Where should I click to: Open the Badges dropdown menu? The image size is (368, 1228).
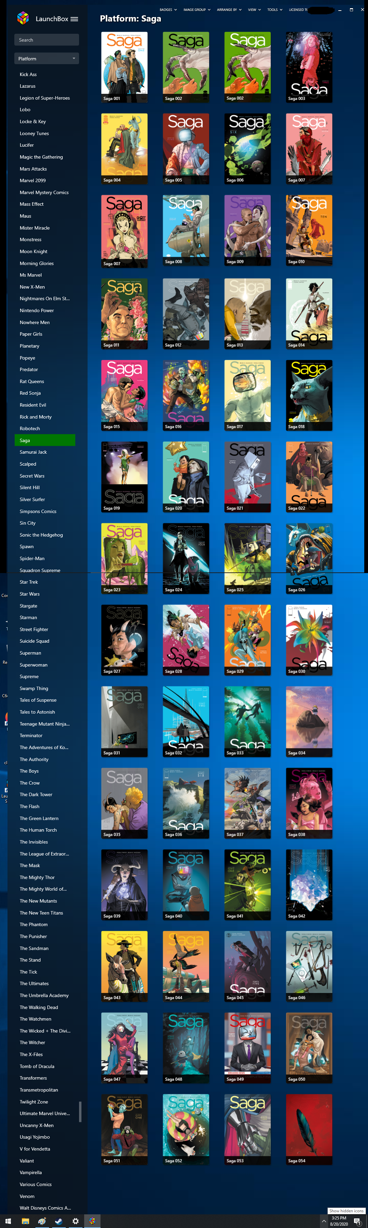pos(168,10)
